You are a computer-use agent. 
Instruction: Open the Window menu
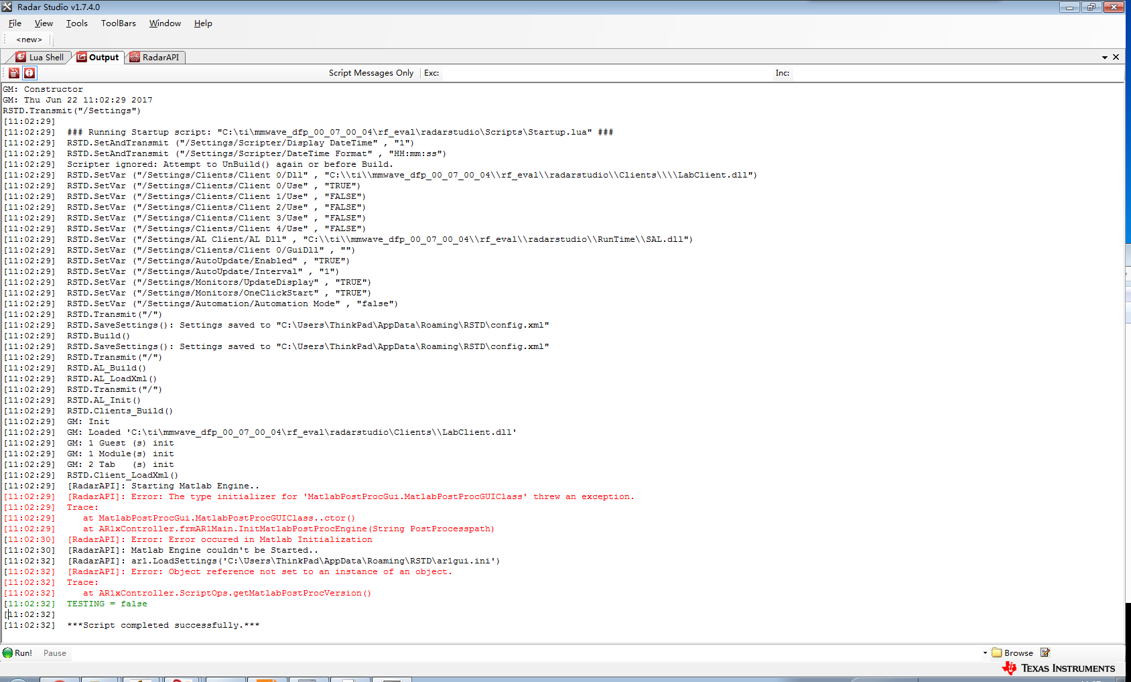[x=165, y=23]
